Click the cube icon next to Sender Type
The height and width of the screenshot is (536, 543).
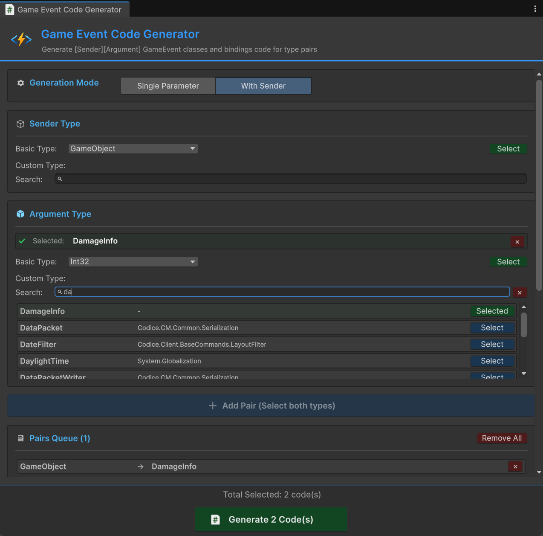[x=20, y=124]
